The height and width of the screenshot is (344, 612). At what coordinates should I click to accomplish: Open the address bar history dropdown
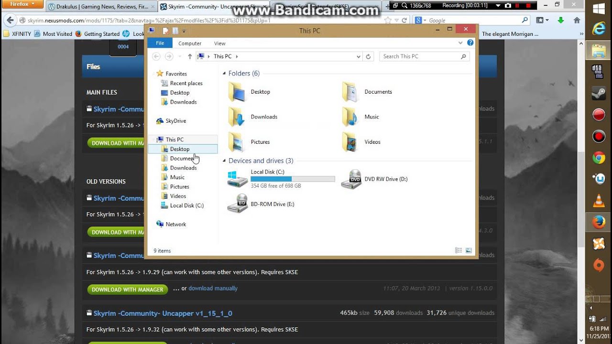[359, 56]
